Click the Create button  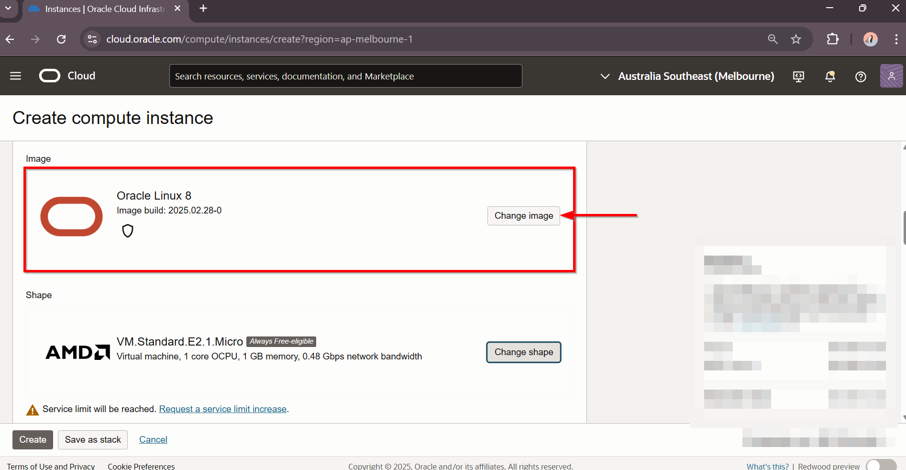33,440
